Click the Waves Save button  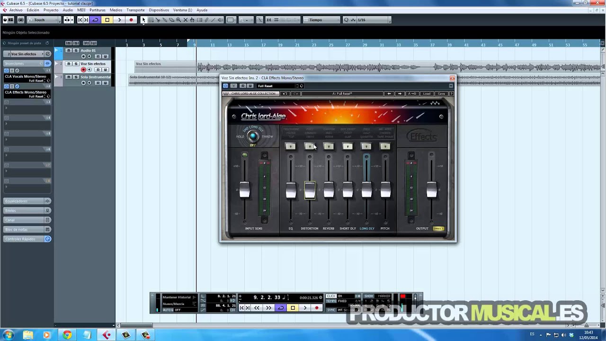(x=441, y=93)
